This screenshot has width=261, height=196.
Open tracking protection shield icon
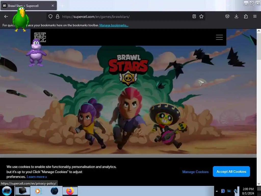pos(50,17)
